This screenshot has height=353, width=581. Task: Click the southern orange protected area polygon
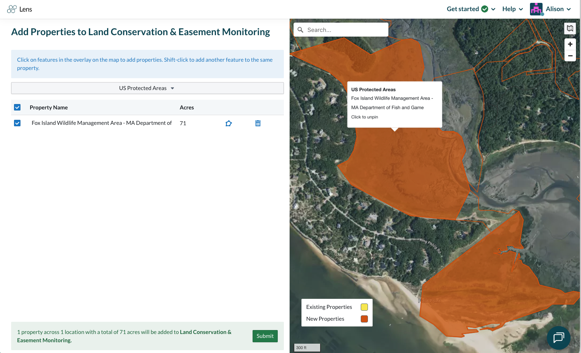click(x=485, y=283)
